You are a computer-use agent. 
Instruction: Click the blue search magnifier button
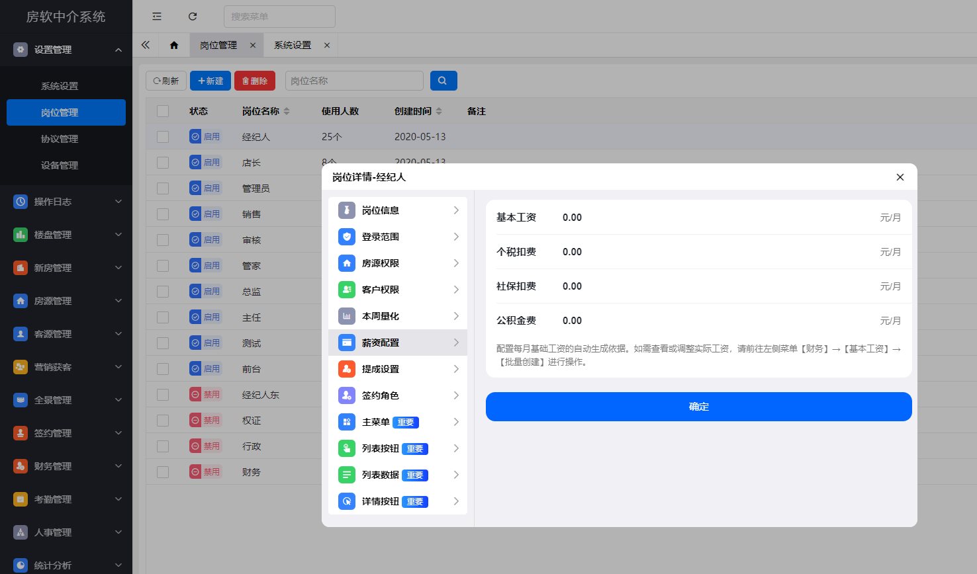point(443,81)
